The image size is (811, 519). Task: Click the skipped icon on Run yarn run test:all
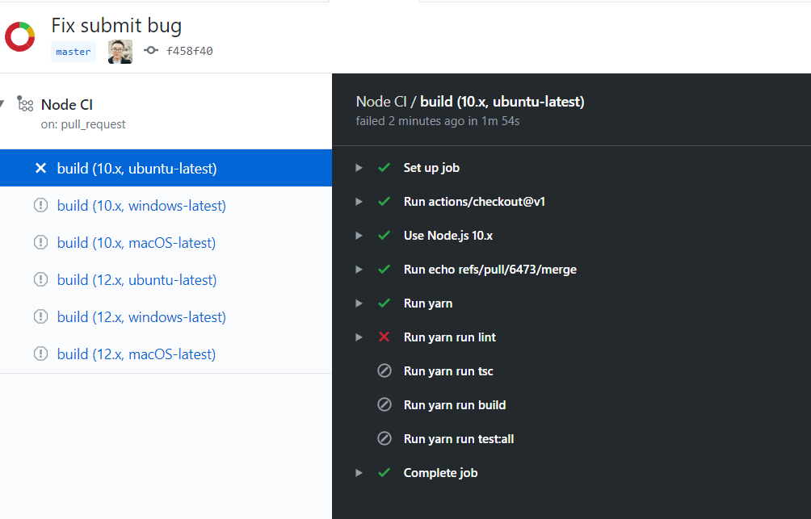(x=384, y=438)
